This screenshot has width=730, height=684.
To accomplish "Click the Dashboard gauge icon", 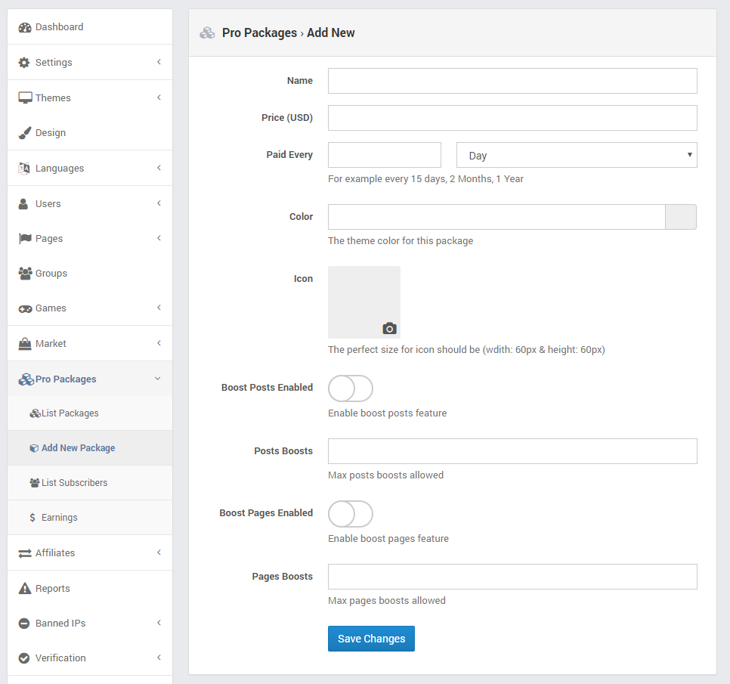I will pyautogui.click(x=25, y=27).
